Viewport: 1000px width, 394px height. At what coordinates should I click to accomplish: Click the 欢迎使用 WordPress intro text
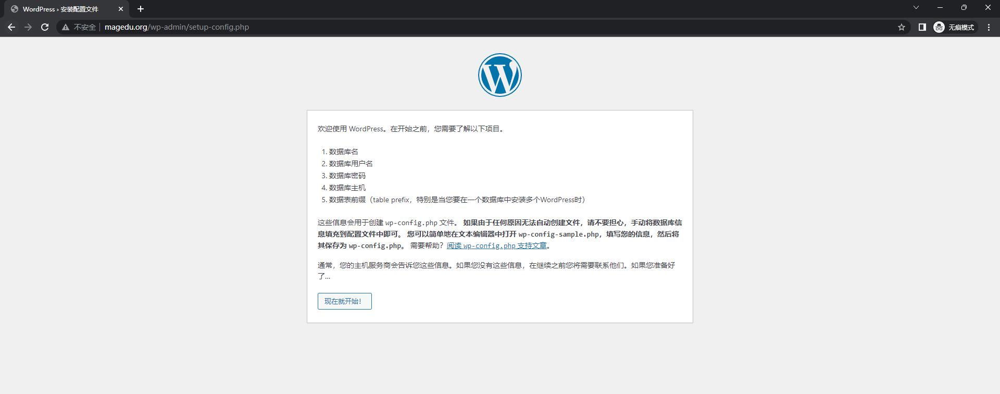[x=411, y=129]
